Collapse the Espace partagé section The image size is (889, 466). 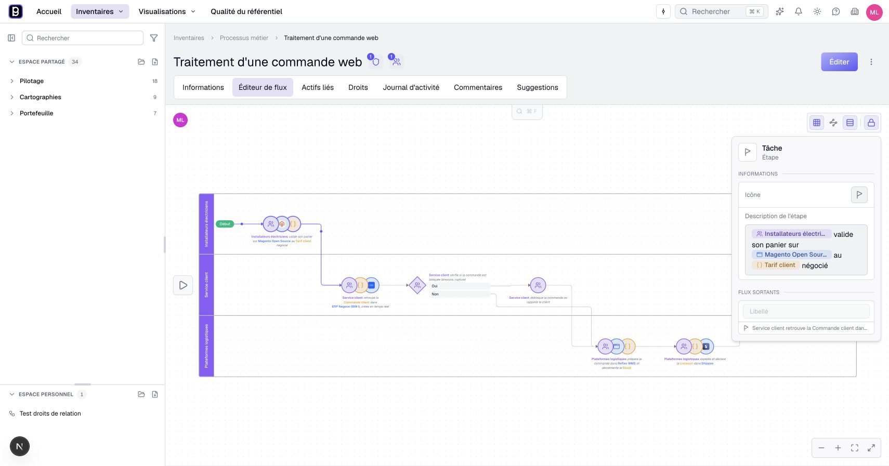(x=12, y=62)
